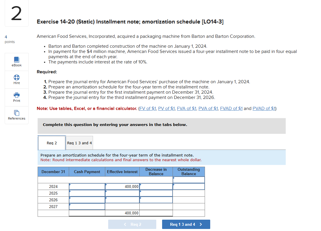Open the FVA of $1 table link
This screenshot has height=231, width=321.
187,108
